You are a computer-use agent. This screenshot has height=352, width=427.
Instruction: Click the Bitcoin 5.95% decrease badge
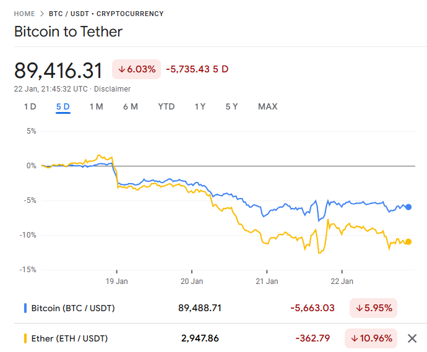coord(373,307)
